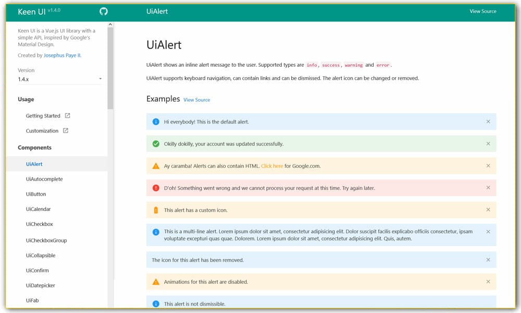Click the info icon on the non-dismissible alert
This screenshot has height=313, width=521.
click(155, 303)
